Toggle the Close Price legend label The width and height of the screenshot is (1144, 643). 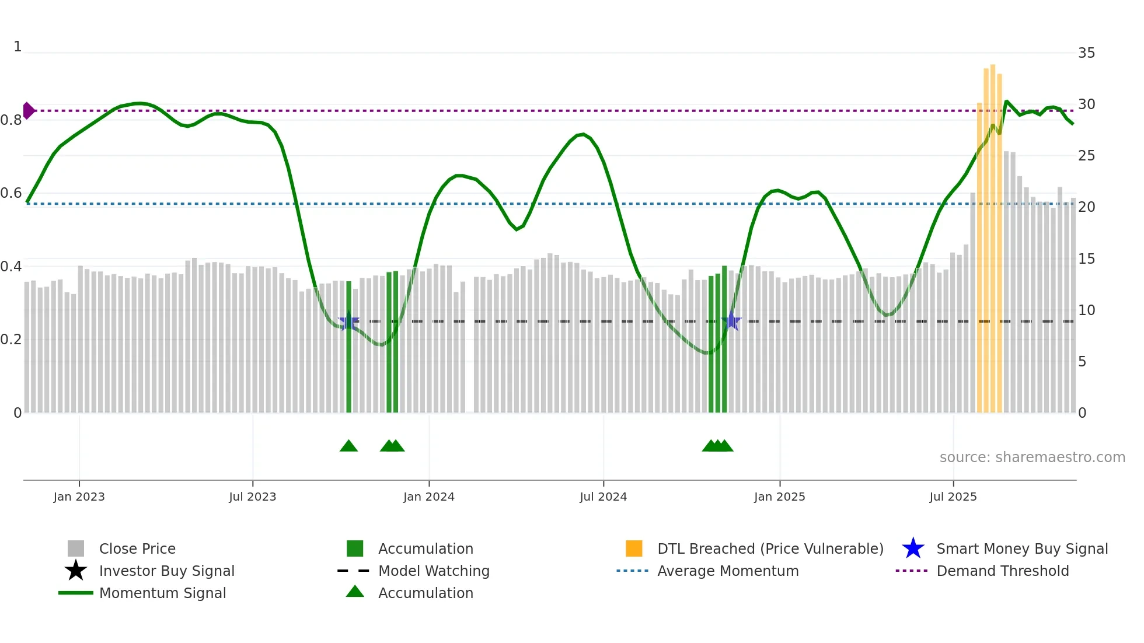pos(137,548)
